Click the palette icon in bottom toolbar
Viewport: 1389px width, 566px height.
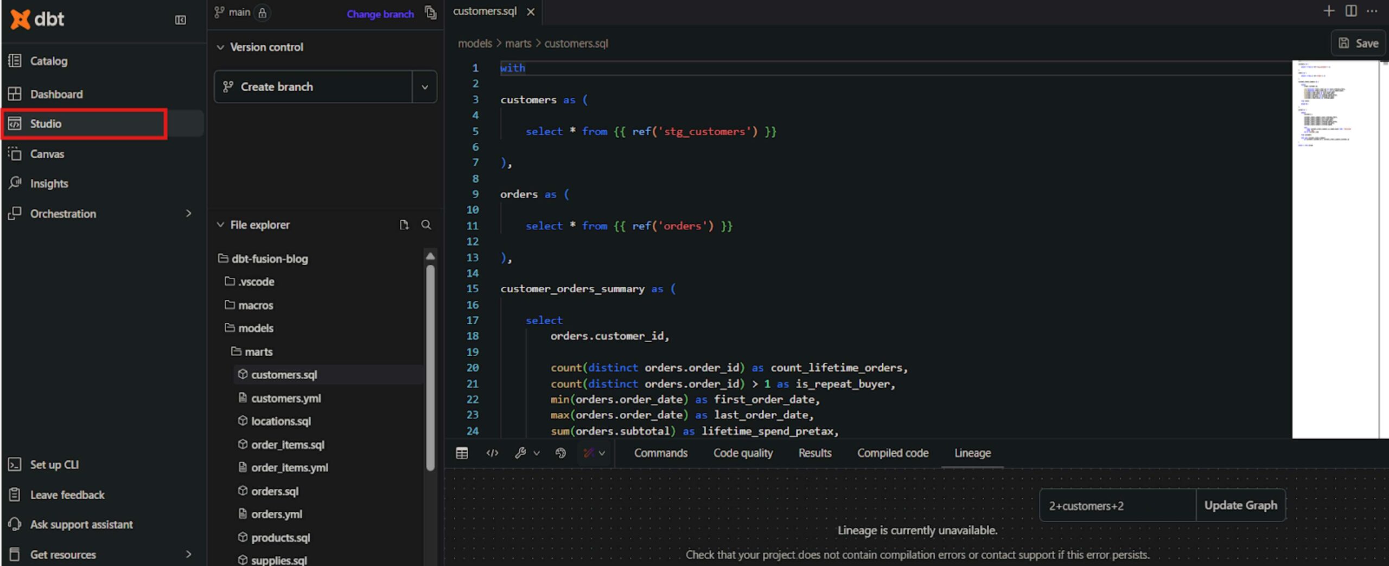tap(560, 453)
